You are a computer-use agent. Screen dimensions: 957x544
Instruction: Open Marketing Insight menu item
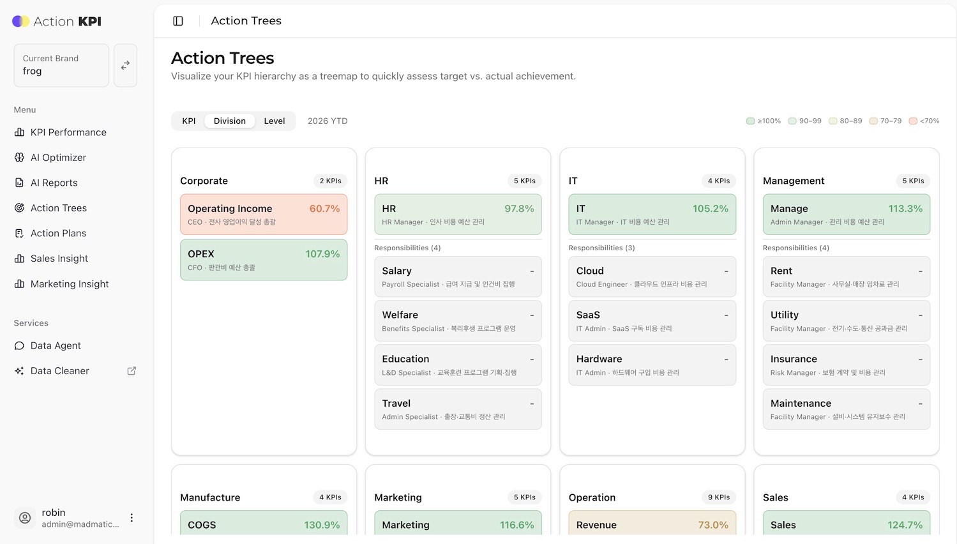click(x=70, y=284)
